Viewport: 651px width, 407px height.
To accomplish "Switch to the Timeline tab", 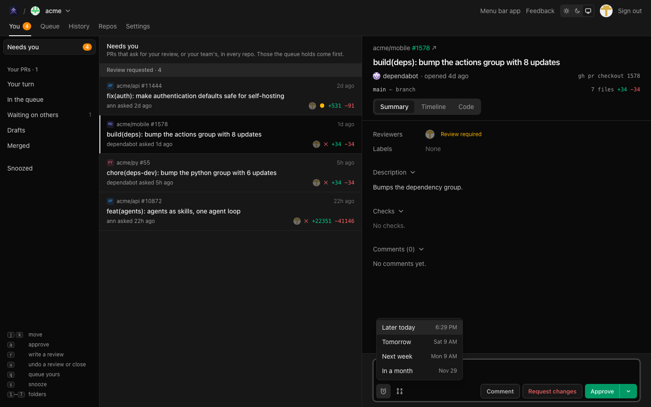I will click(x=434, y=107).
